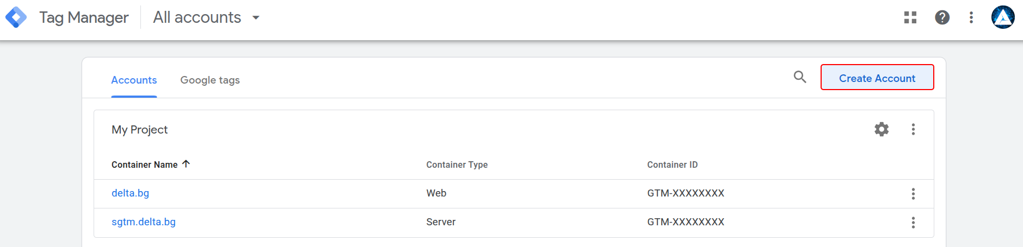Switch to the Accounts tab

[x=134, y=80]
